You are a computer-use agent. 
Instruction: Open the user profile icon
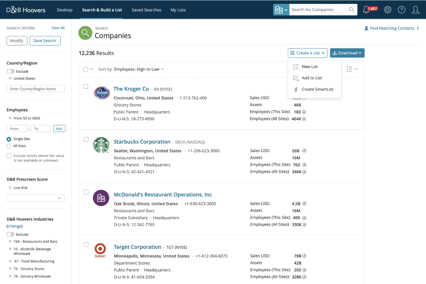(415, 10)
